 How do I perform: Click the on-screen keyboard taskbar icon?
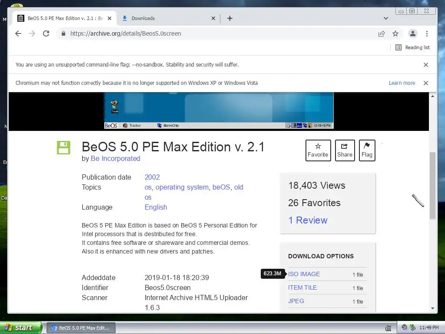coord(388,328)
